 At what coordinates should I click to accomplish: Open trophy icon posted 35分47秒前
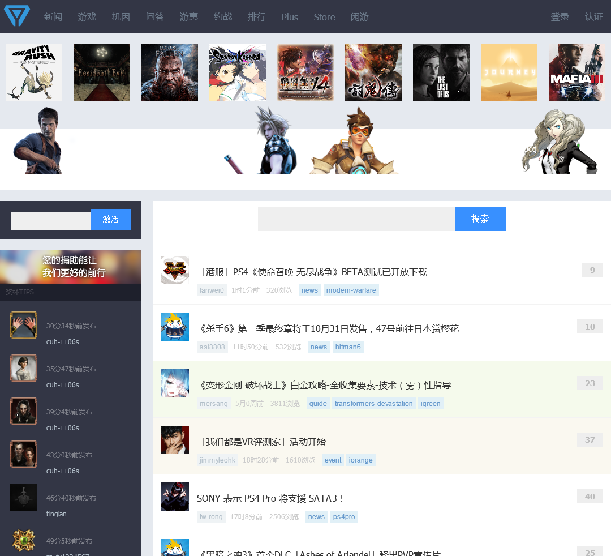point(24,367)
